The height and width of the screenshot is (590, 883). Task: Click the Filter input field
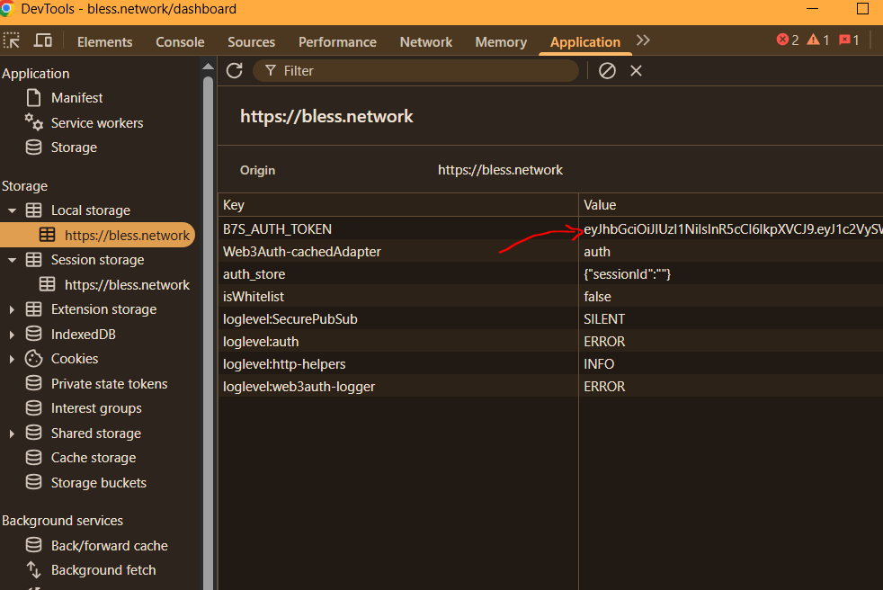pos(415,70)
